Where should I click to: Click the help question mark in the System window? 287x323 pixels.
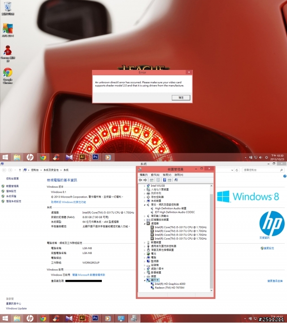tap(285, 176)
